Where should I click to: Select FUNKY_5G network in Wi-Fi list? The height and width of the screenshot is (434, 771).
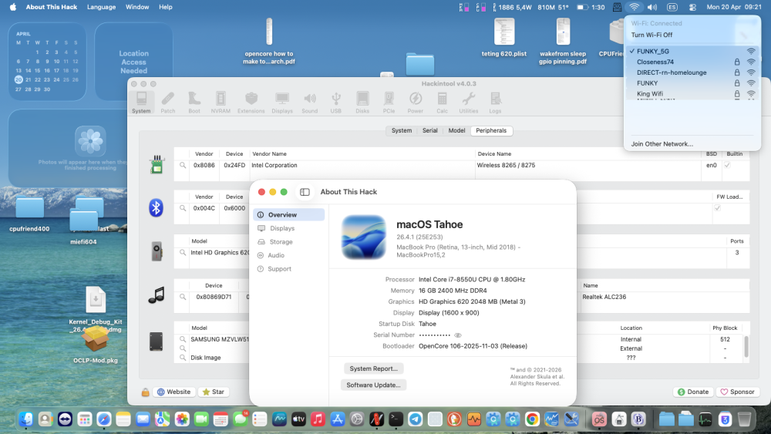coord(692,51)
